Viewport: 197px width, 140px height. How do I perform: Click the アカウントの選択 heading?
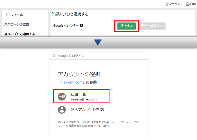pos(79,74)
